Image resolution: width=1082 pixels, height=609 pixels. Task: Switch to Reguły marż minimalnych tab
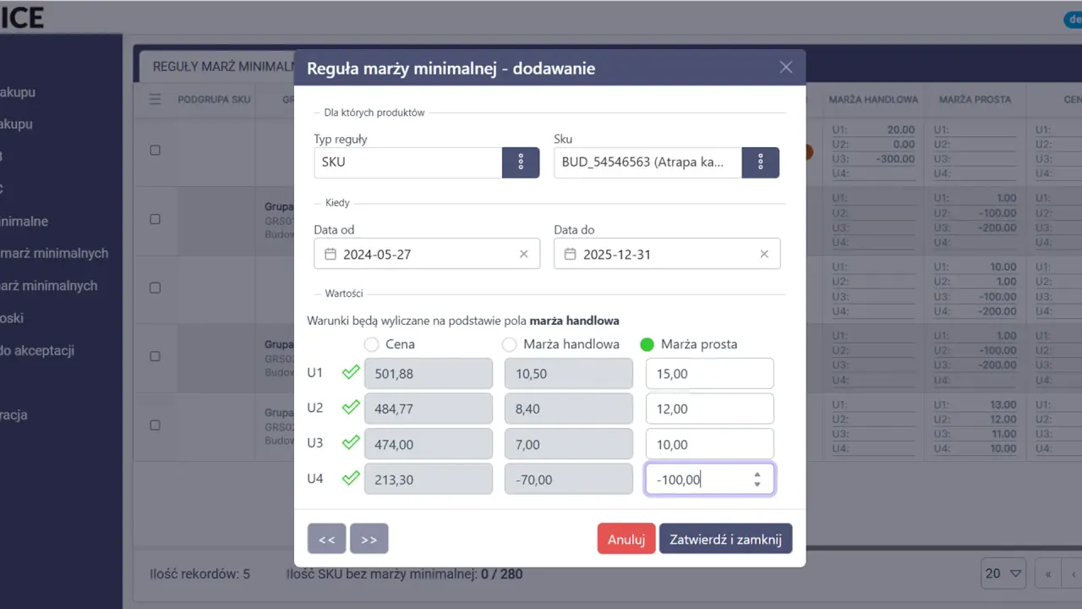point(222,66)
